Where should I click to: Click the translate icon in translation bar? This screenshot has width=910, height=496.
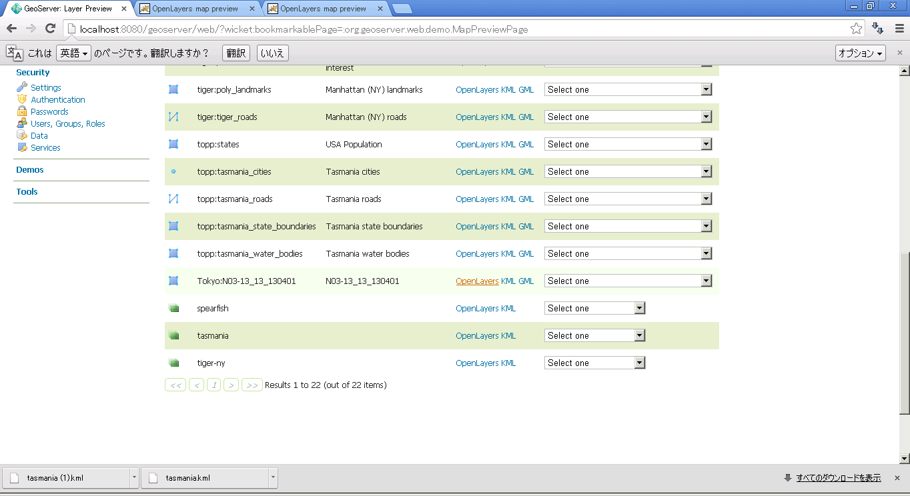pyautogui.click(x=14, y=53)
